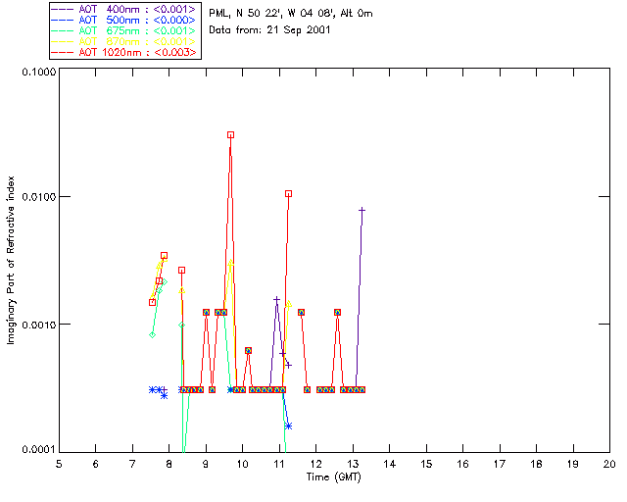Click the green diamond marker below 0.0010
The image size is (627, 502).
pos(153,334)
